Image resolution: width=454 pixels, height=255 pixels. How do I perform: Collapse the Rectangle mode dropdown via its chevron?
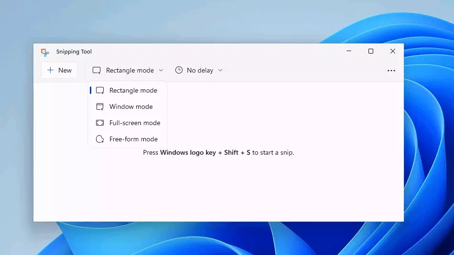coord(161,70)
